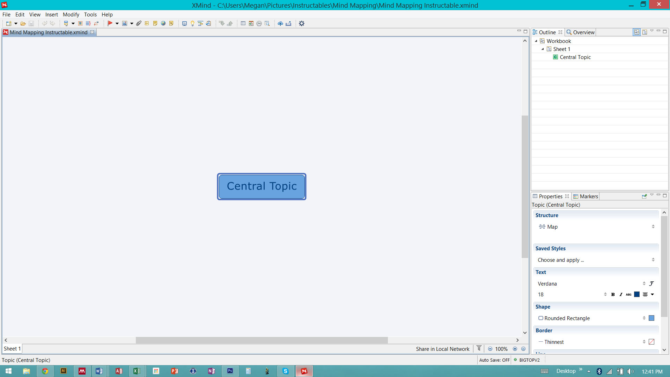This screenshot has height=377, width=670.
Task: Click the Presentation screen toolbar icon
Action: (184, 23)
